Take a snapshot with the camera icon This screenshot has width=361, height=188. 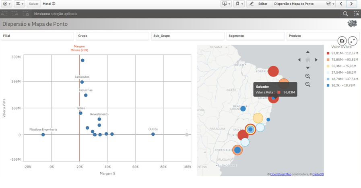click(342, 41)
